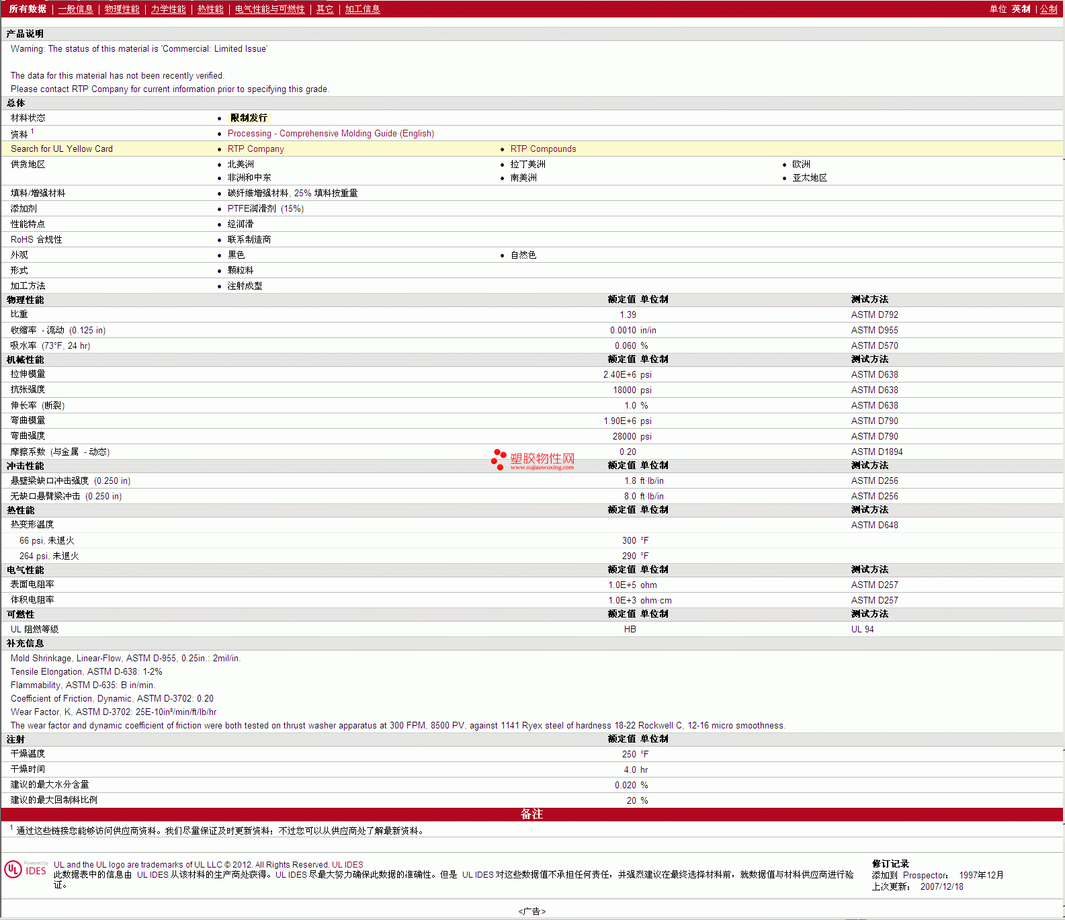Select 摩擦系数 row label
Viewport: 1065px width, 920px height.
[60, 452]
